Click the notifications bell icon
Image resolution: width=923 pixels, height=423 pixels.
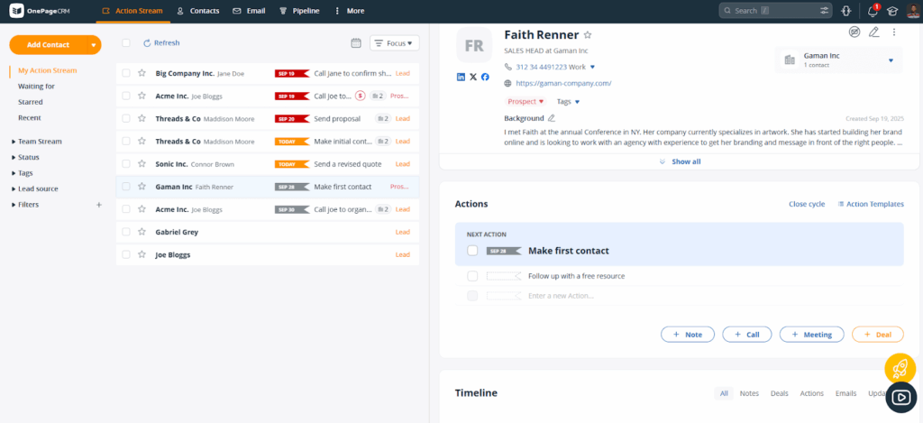[873, 11]
